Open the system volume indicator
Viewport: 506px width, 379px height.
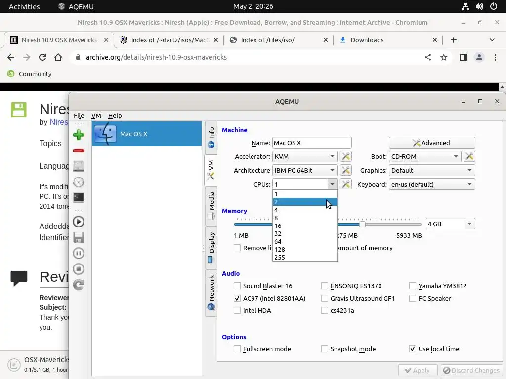(479, 6)
